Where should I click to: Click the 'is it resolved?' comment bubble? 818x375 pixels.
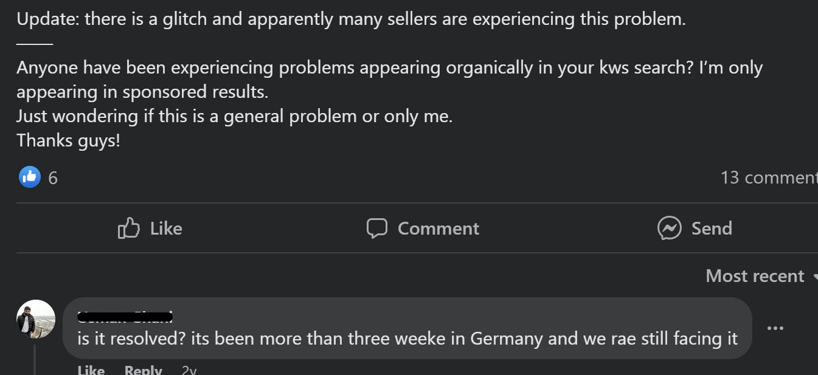click(407, 339)
